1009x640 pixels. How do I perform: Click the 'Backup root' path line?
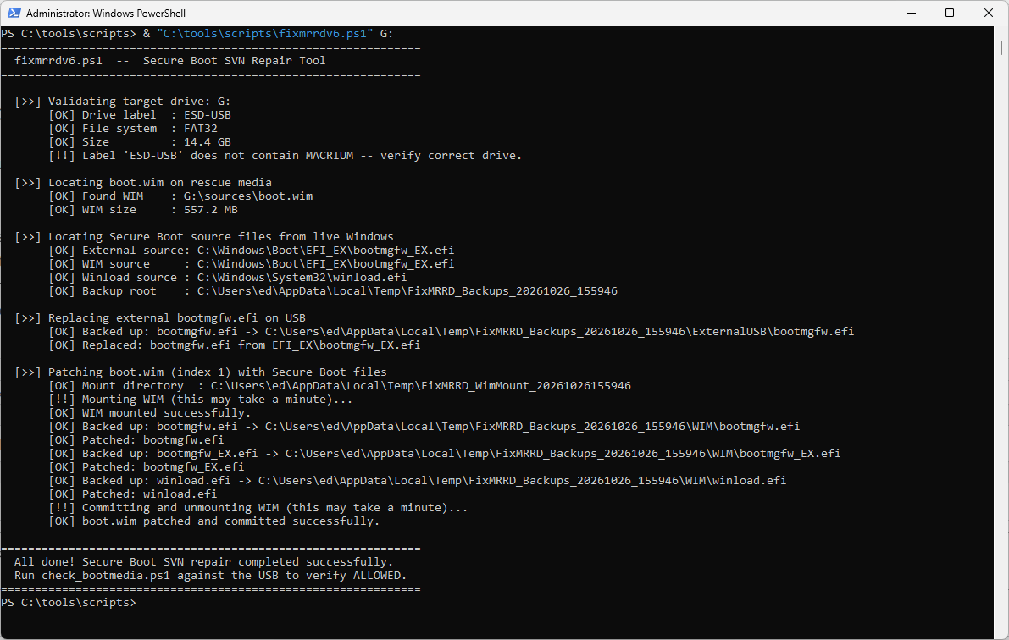[333, 290]
